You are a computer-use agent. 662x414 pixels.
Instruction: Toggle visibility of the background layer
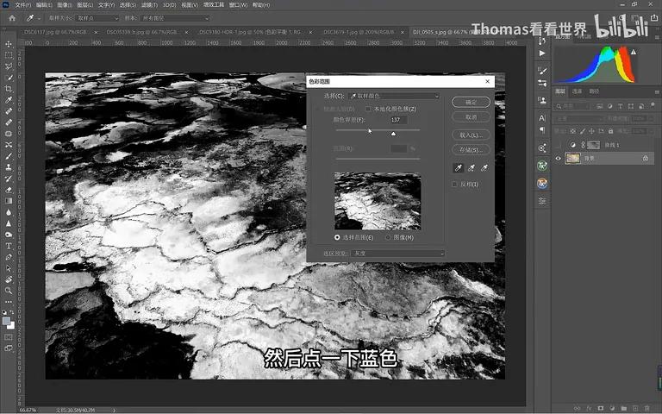(559, 159)
